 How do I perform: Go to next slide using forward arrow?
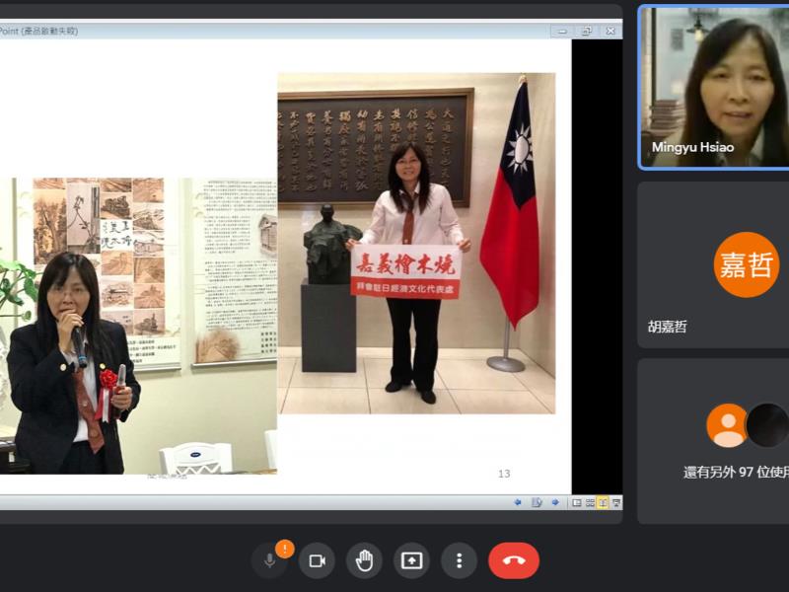point(555,502)
